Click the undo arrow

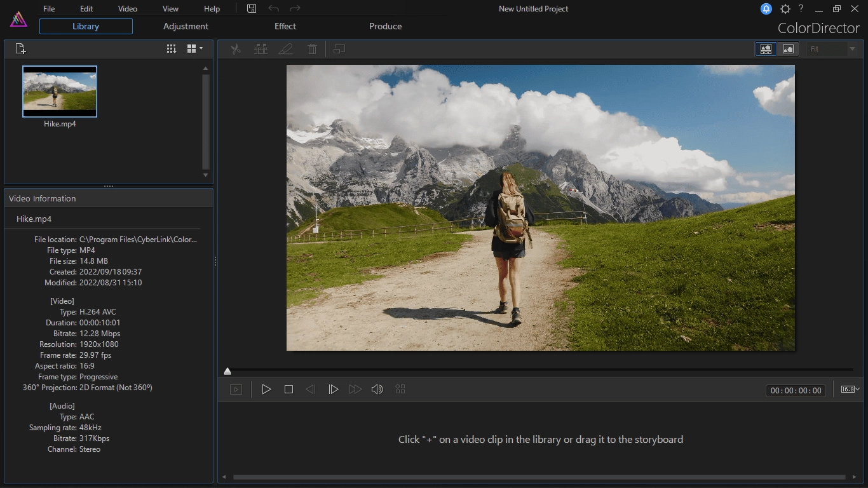tap(273, 9)
